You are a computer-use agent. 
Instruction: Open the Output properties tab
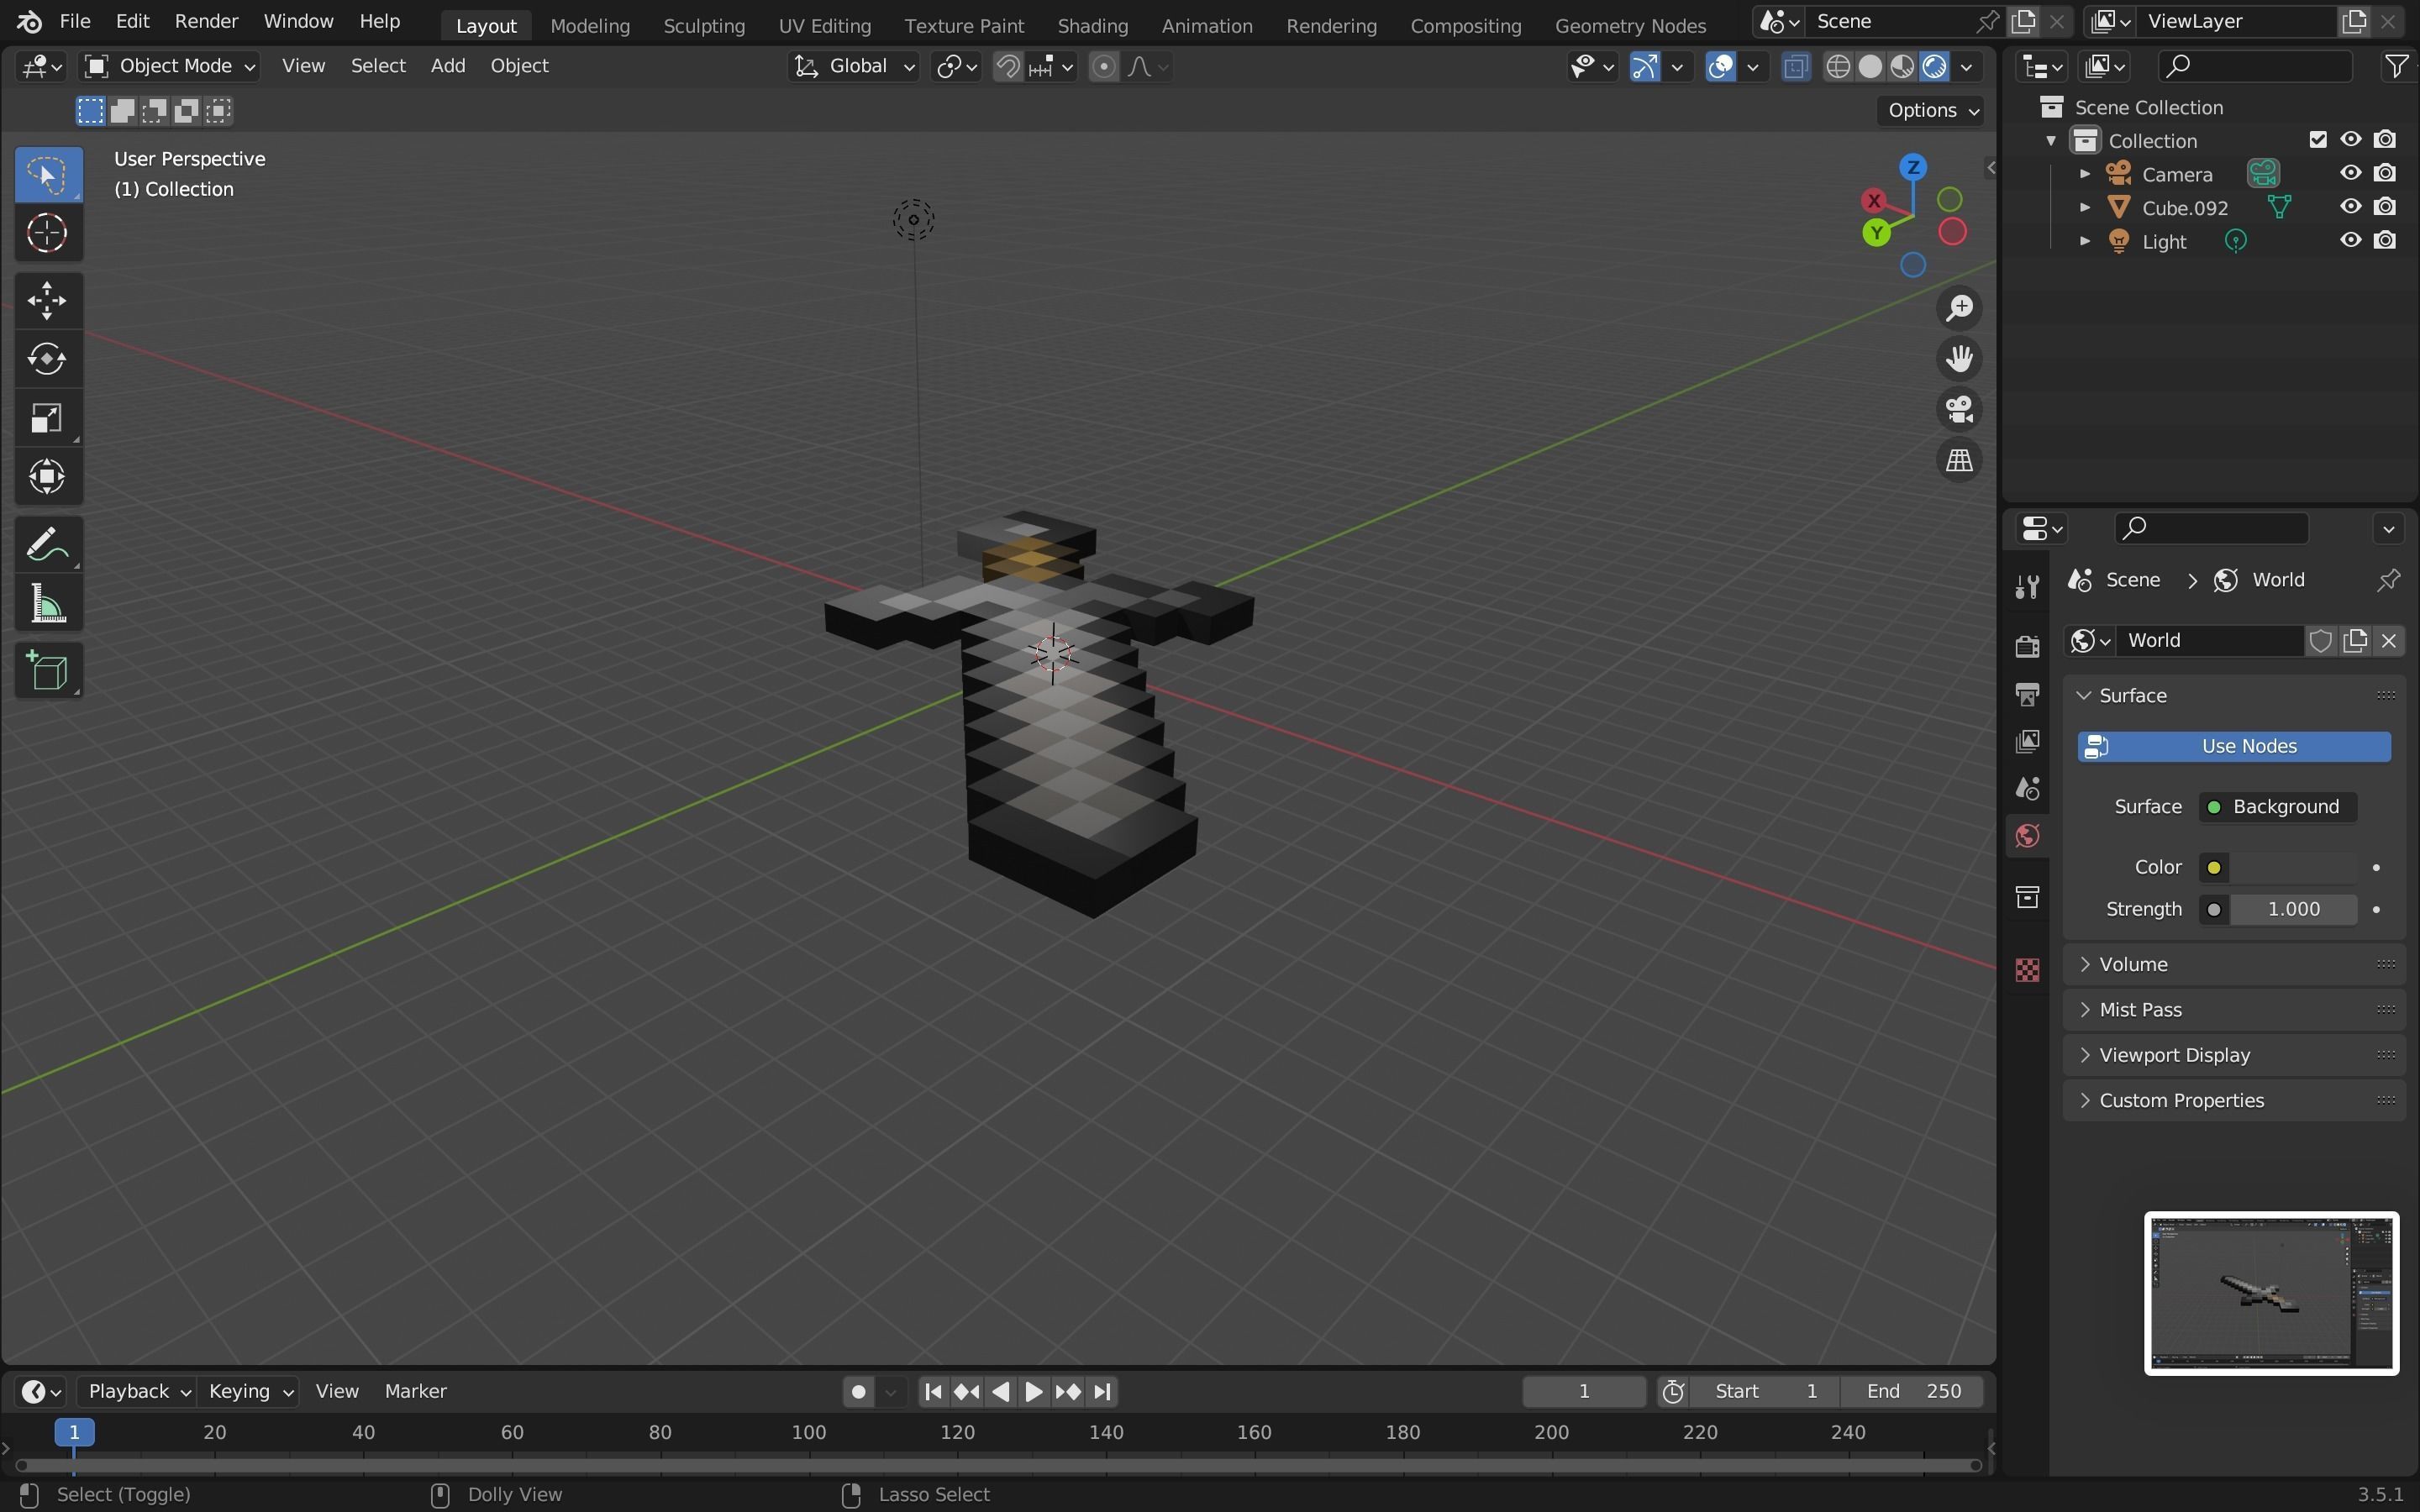pyautogui.click(x=2027, y=694)
